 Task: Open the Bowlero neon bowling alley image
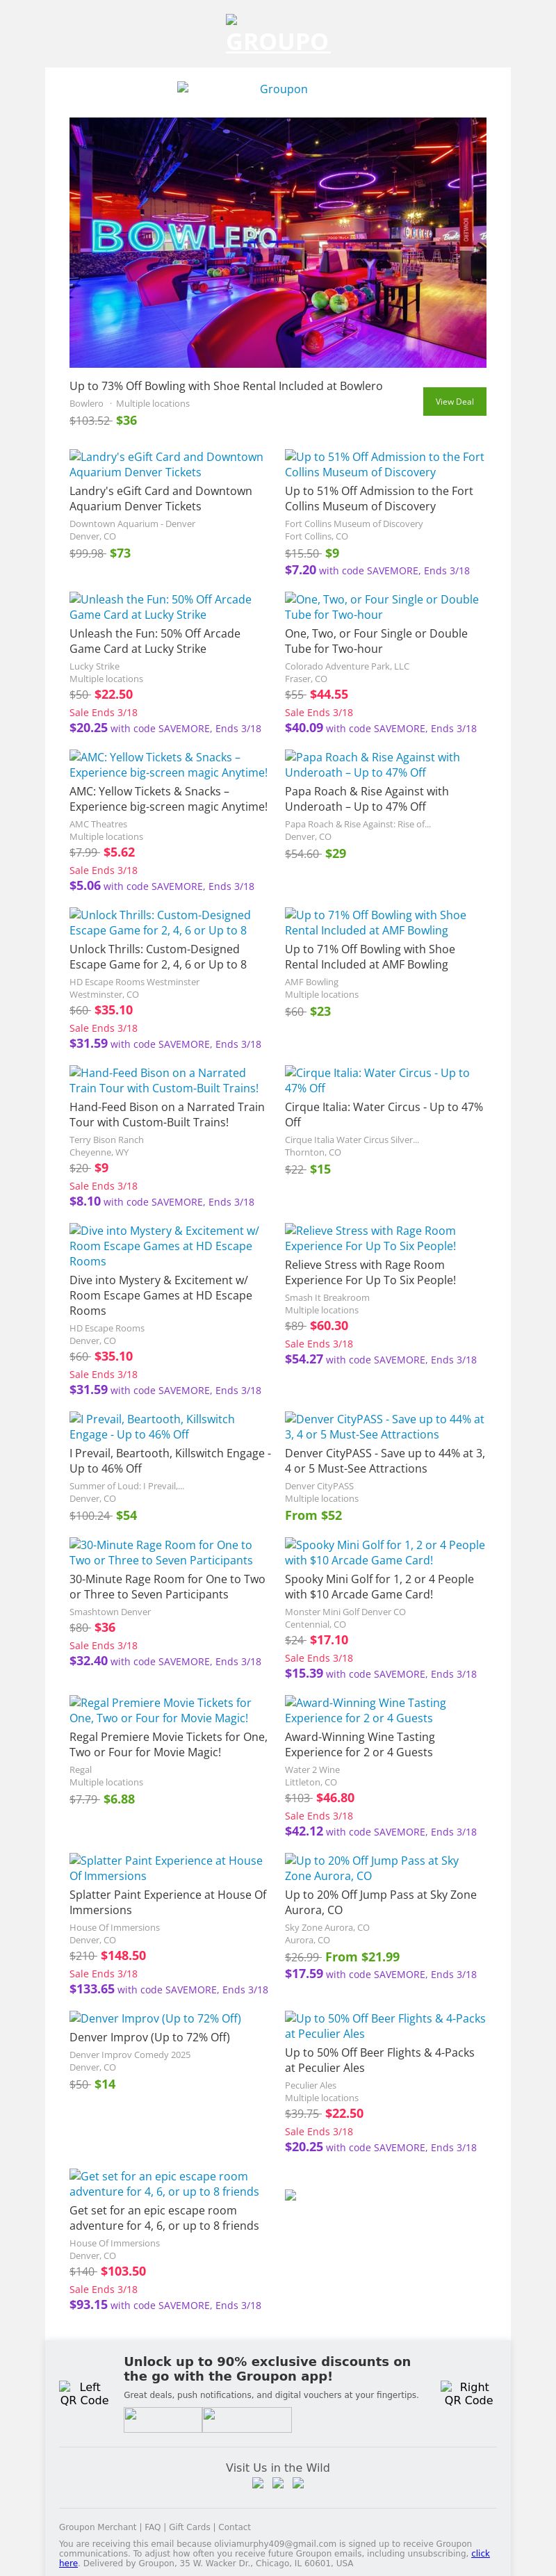click(277, 242)
